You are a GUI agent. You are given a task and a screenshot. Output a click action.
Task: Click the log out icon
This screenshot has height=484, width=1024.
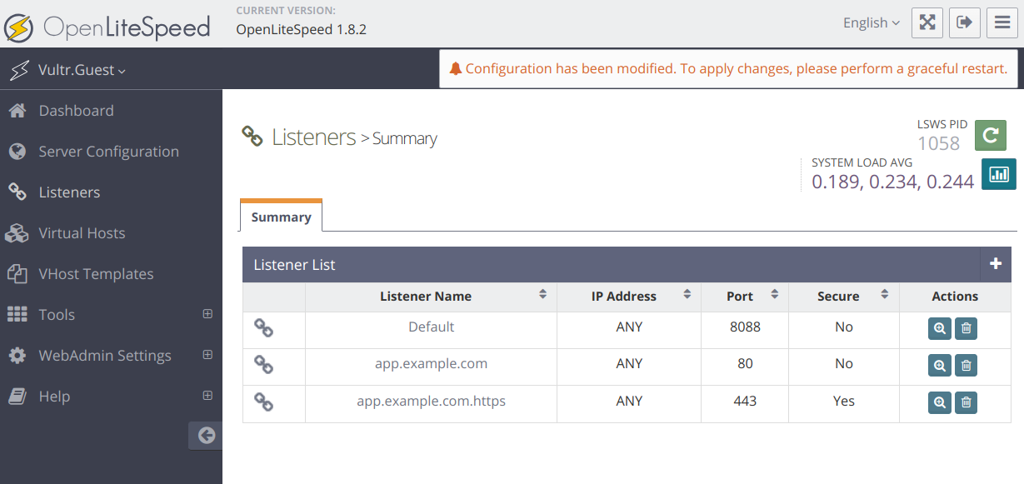click(x=965, y=22)
